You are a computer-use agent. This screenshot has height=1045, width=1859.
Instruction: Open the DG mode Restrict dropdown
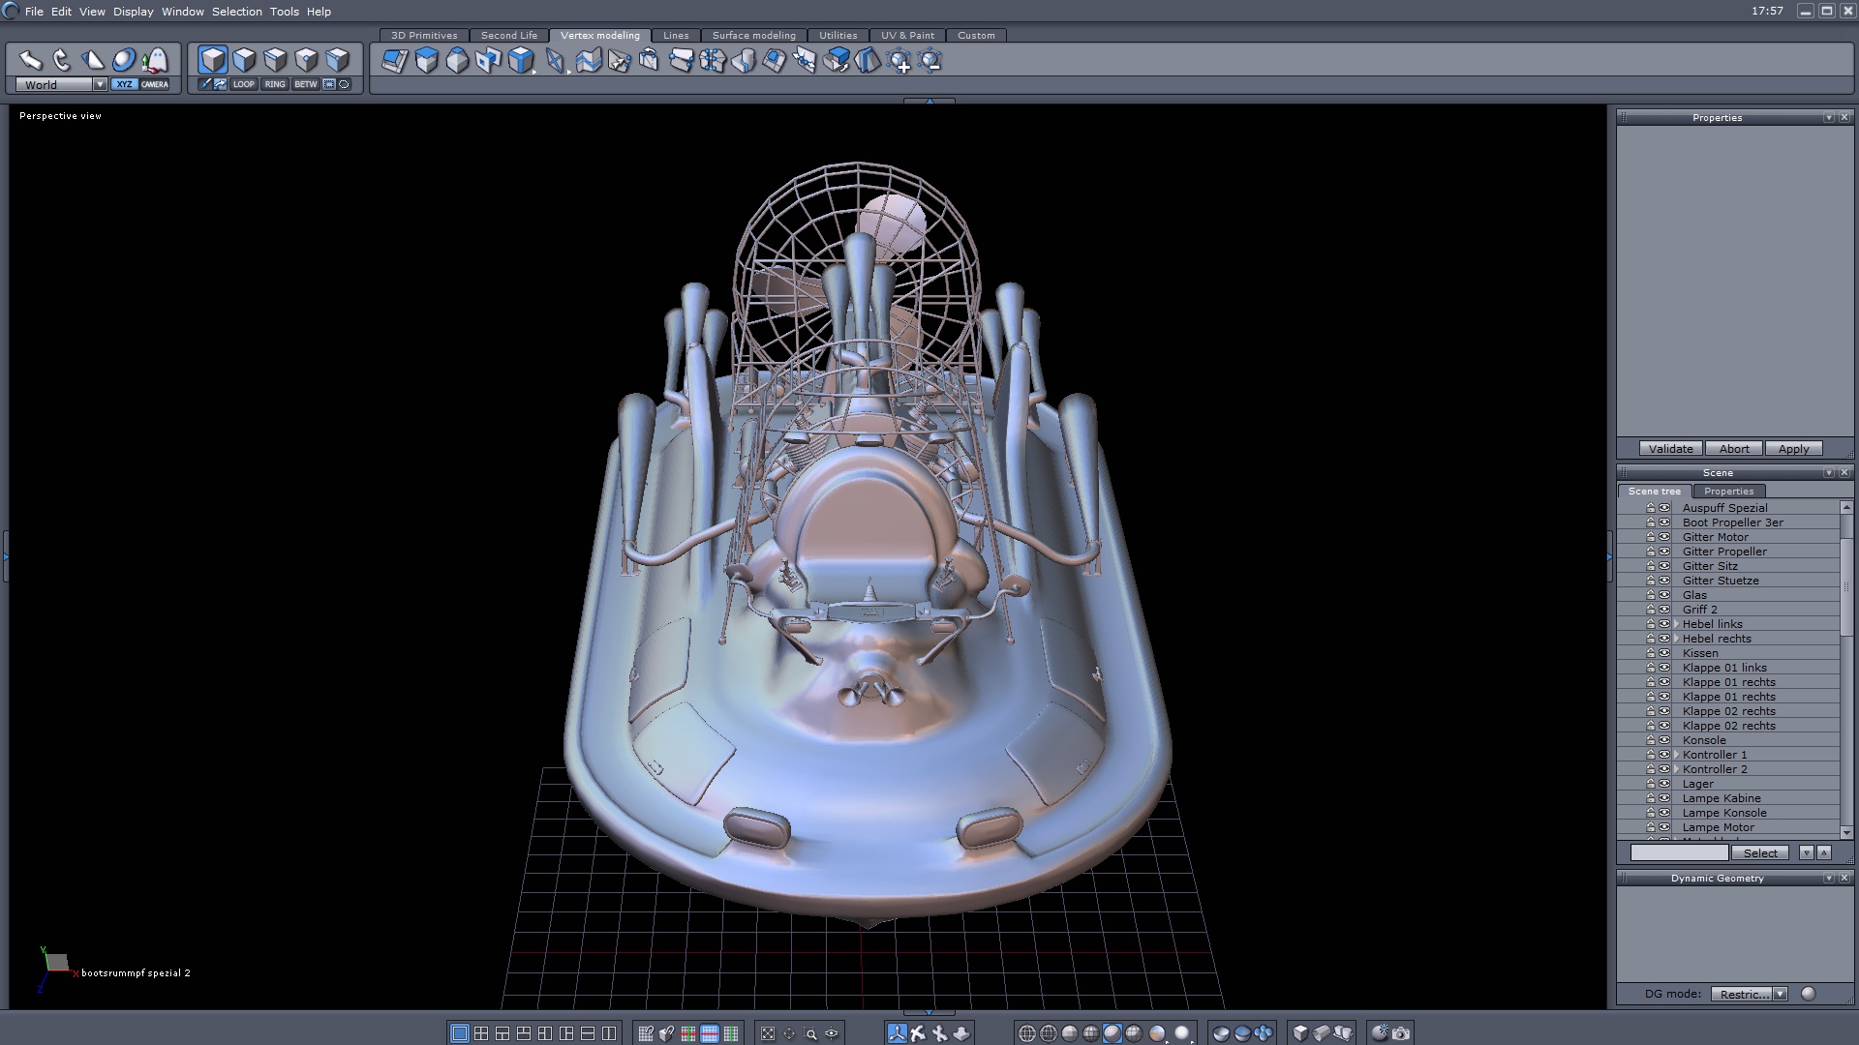(x=1780, y=994)
